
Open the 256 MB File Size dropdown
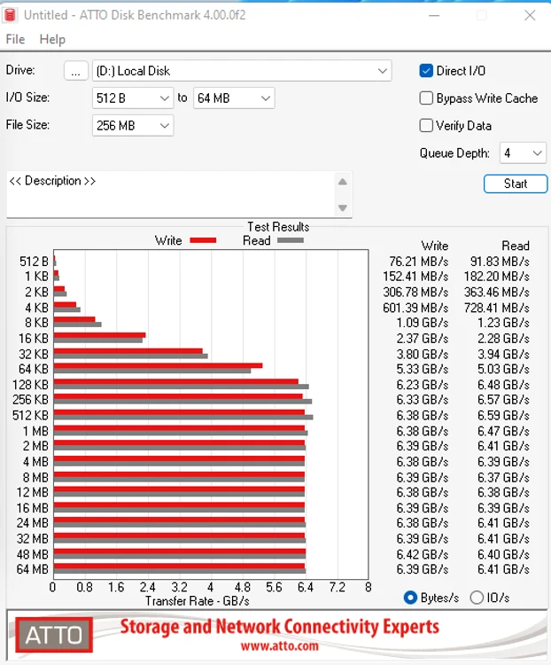click(133, 126)
